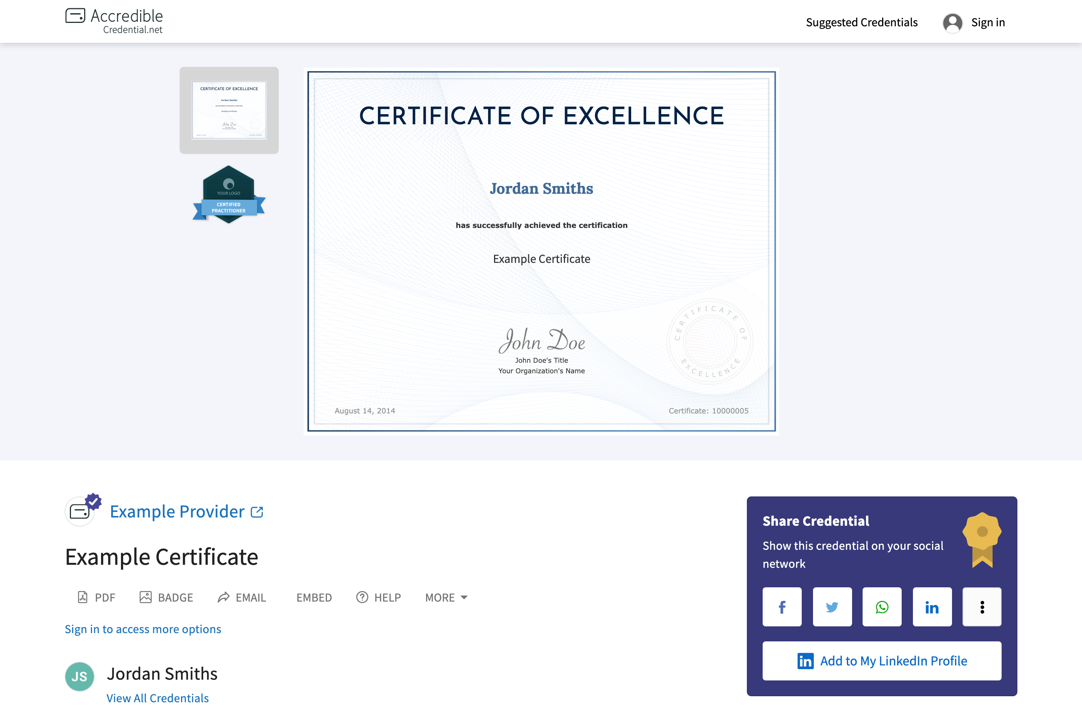Share credential on Twitter
The image size is (1082, 718).
832,607
